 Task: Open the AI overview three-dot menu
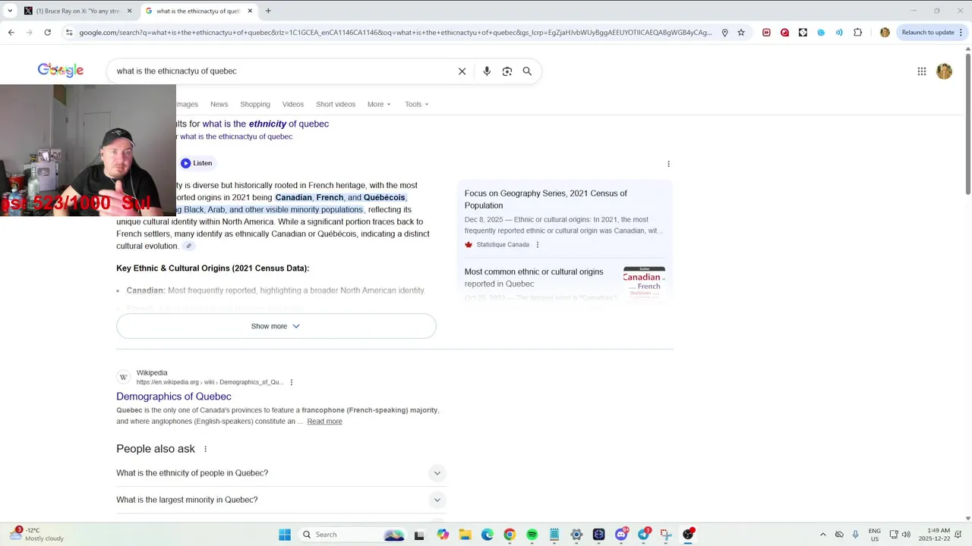pyautogui.click(x=668, y=164)
